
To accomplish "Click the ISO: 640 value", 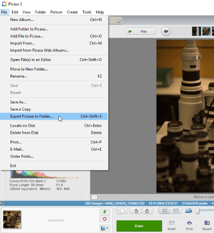I will [x=63, y=189].
